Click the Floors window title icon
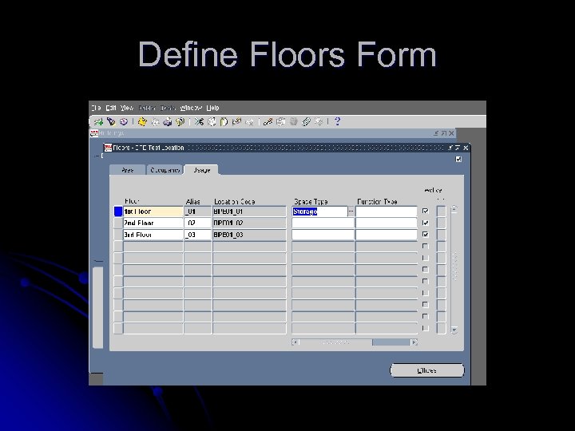Screen dimensions: 575x431 pyautogui.click(x=108, y=148)
